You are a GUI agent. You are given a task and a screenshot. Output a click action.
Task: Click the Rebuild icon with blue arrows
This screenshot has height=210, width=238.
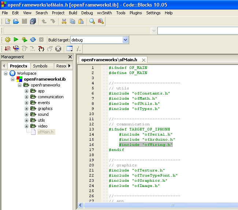tap(33, 40)
